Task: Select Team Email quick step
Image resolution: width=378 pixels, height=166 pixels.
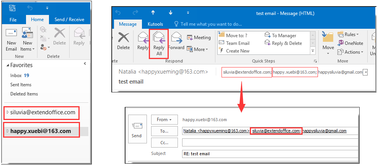Action: click(234, 43)
